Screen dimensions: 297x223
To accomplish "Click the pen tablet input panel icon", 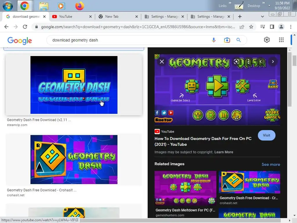I will click(239, 6).
